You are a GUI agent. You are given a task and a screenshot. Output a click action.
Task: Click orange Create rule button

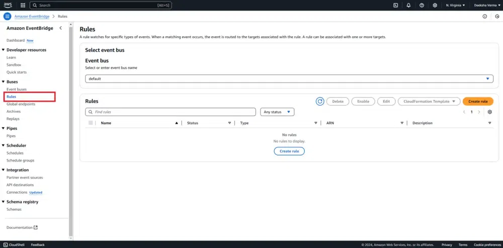click(x=478, y=102)
